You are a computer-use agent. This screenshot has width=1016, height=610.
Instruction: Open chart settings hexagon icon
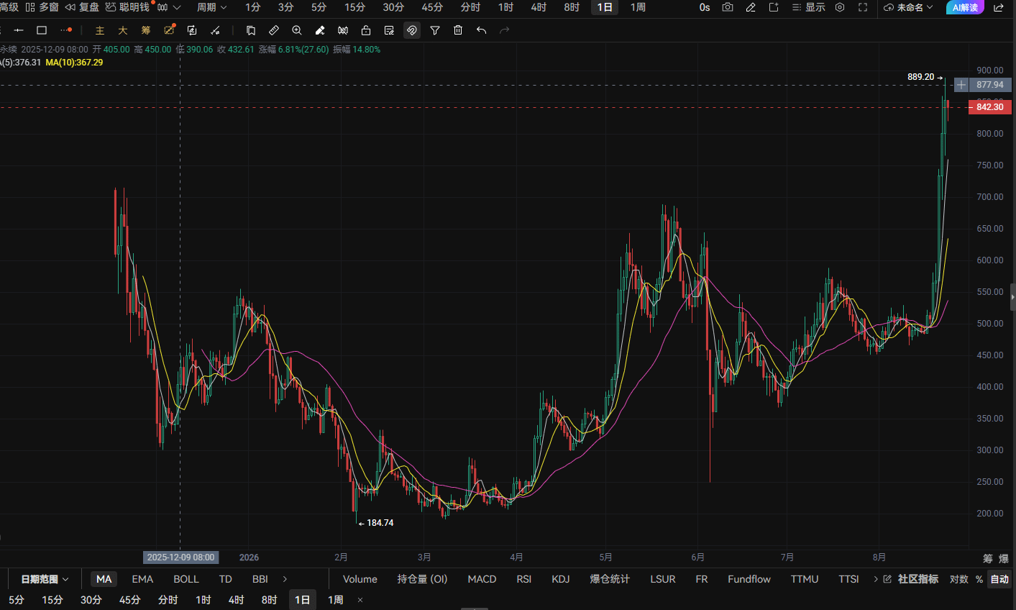[x=840, y=7]
